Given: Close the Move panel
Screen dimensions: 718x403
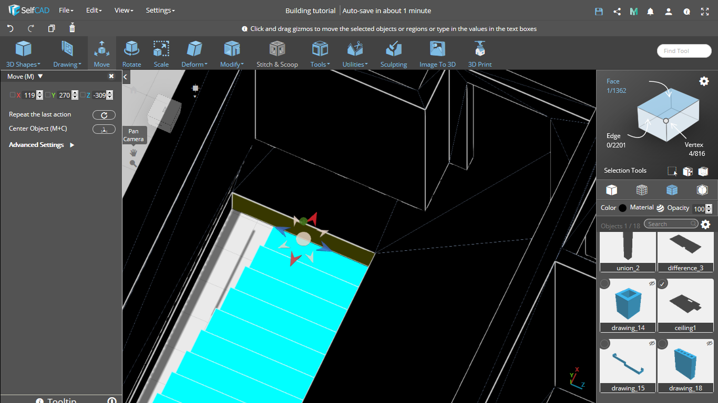Looking at the screenshot, I should [x=111, y=77].
